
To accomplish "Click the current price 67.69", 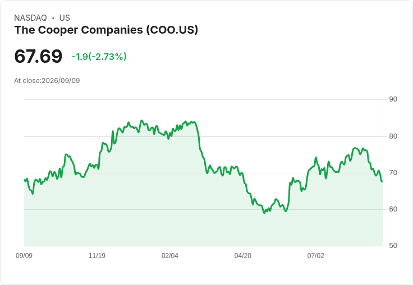I will (38, 56).
